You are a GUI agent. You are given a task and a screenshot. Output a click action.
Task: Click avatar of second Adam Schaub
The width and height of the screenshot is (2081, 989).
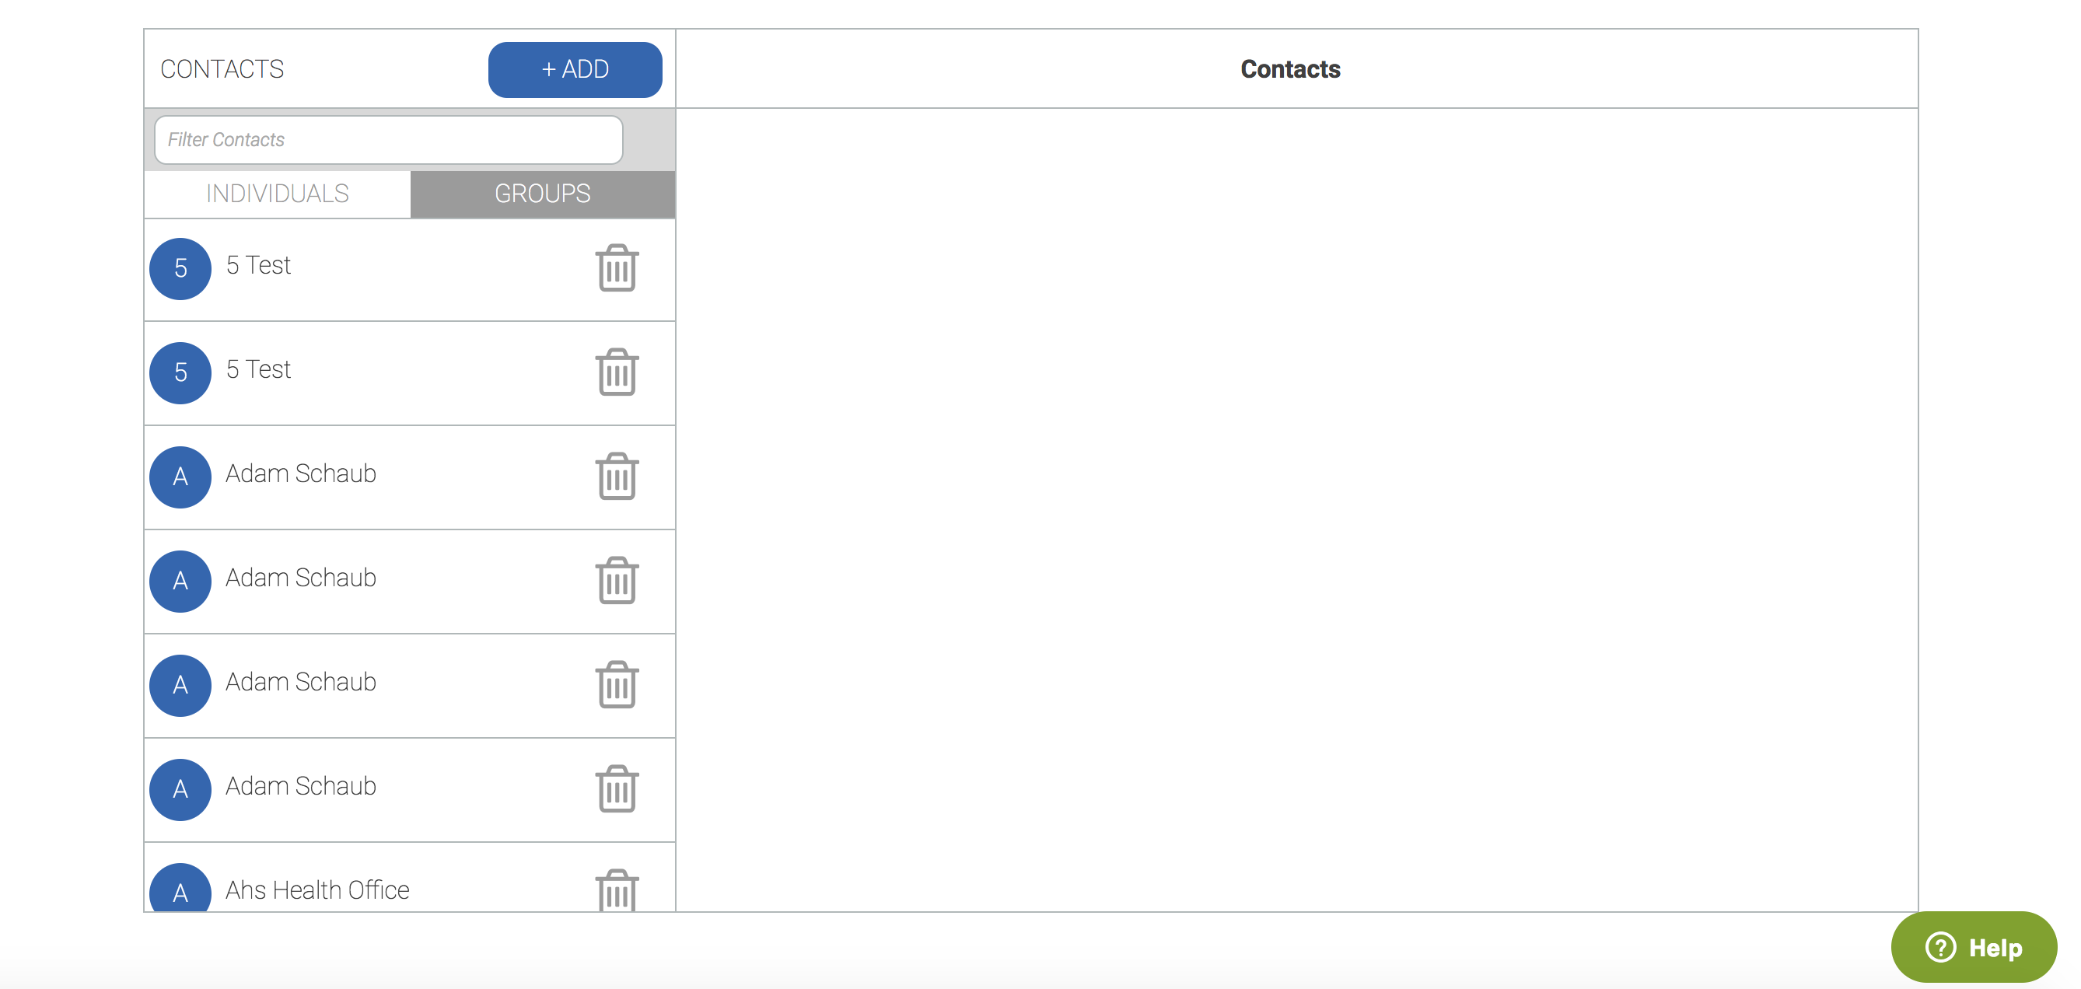click(x=180, y=581)
